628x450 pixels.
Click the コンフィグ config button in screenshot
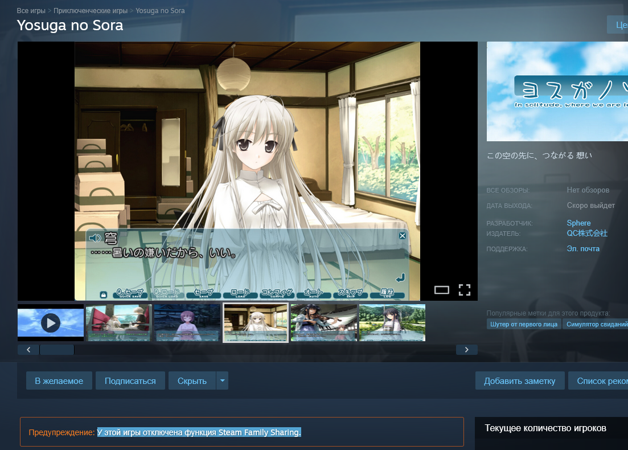277,293
